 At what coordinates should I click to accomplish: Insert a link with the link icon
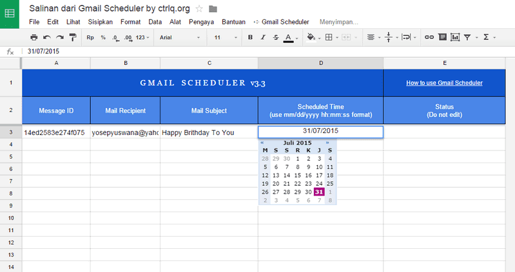[x=429, y=37]
